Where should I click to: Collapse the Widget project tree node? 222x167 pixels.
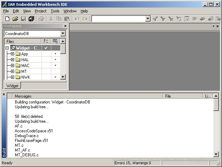coord(7,48)
